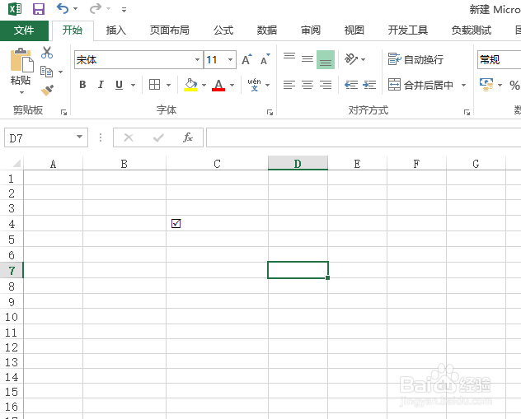The height and width of the screenshot is (419, 521).
Task: Open the font size box 11
Action: 219,60
